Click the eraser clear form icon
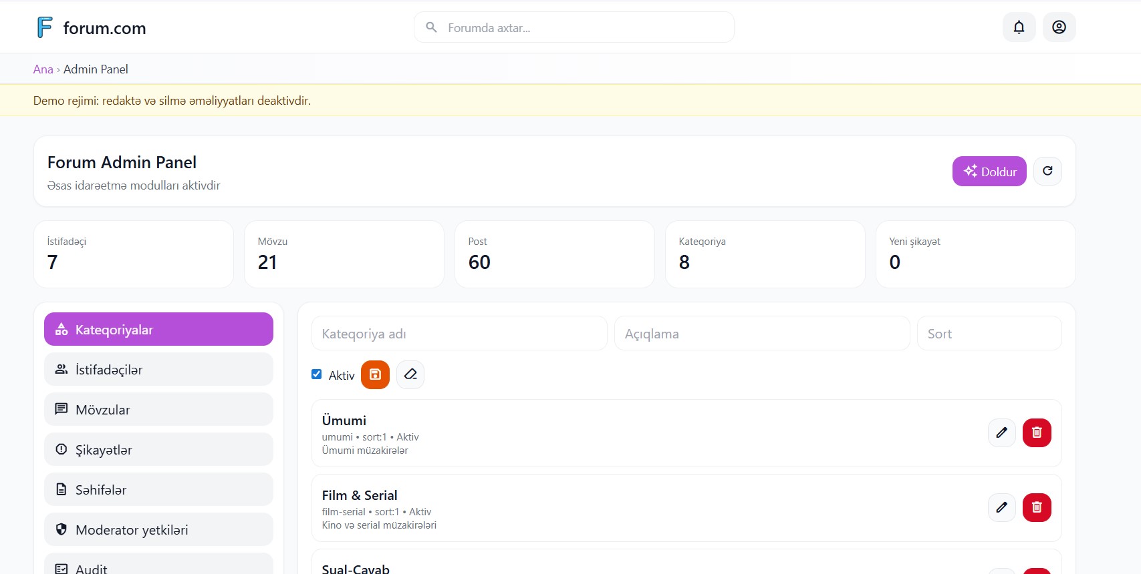 pos(410,374)
